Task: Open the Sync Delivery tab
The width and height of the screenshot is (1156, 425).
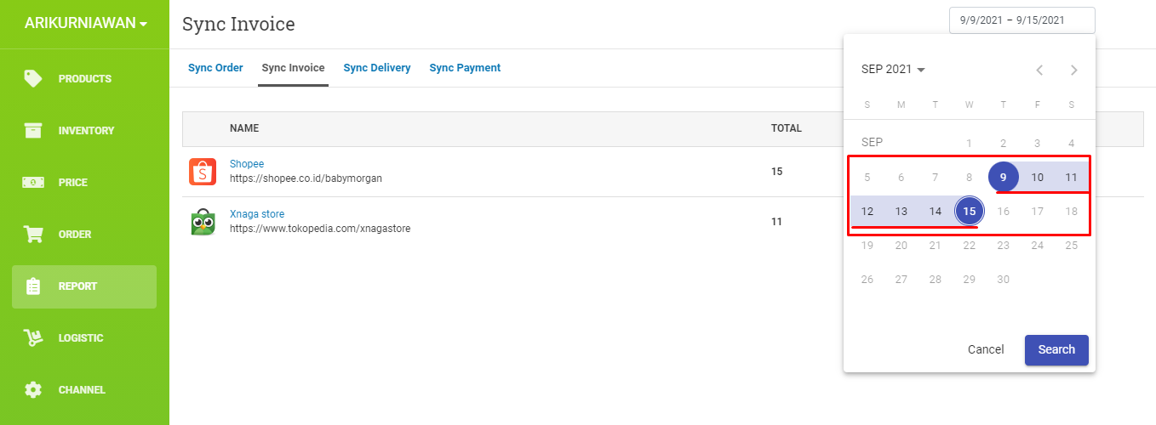Action: (x=377, y=68)
